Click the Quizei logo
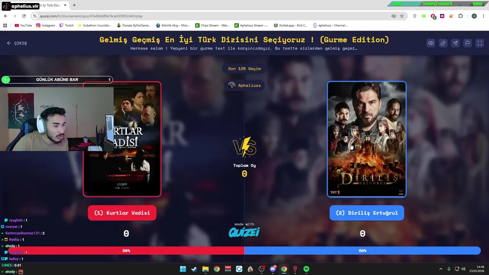 tap(244, 232)
